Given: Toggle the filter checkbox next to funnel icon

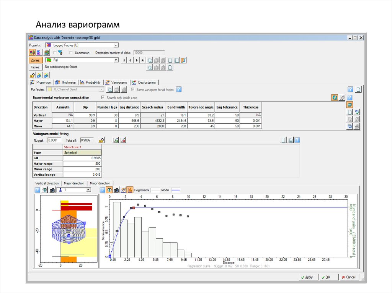Looking at the screenshot, I should (x=55, y=52).
